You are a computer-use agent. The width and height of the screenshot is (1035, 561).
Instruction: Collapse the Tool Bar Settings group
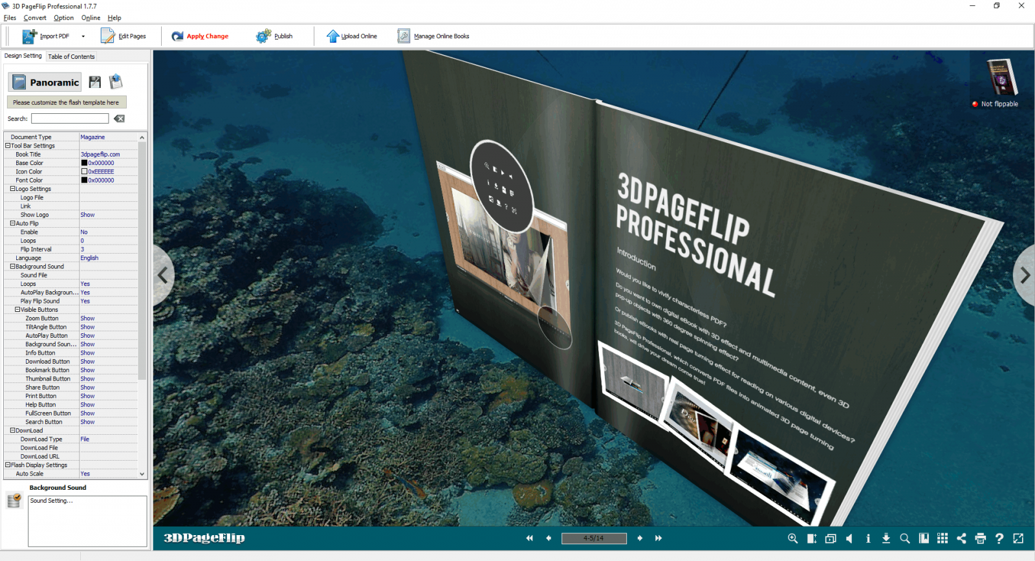pos(8,146)
